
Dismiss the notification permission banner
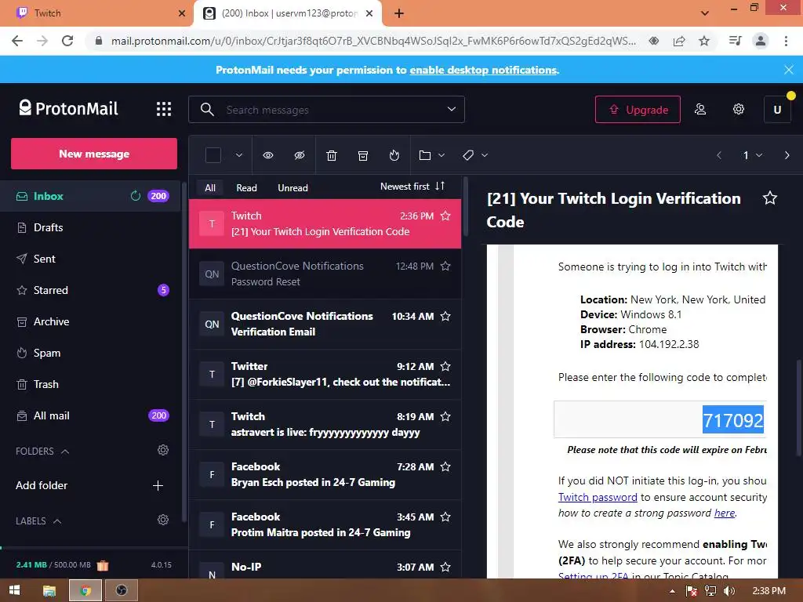[789, 70]
